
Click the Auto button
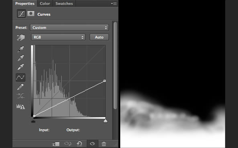pyautogui.click(x=99, y=37)
